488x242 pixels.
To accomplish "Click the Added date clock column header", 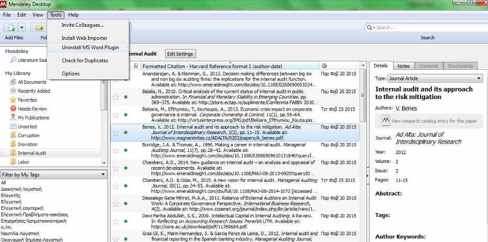I will (324, 66).
